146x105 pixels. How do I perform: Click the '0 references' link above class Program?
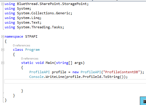(21, 45)
